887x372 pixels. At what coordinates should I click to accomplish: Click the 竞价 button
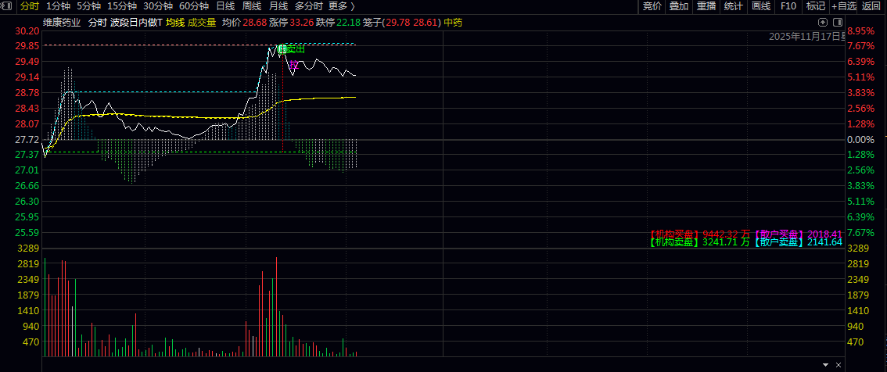tap(652, 6)
